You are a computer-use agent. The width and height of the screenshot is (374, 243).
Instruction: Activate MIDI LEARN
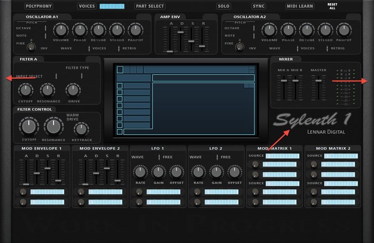(300, 6)
